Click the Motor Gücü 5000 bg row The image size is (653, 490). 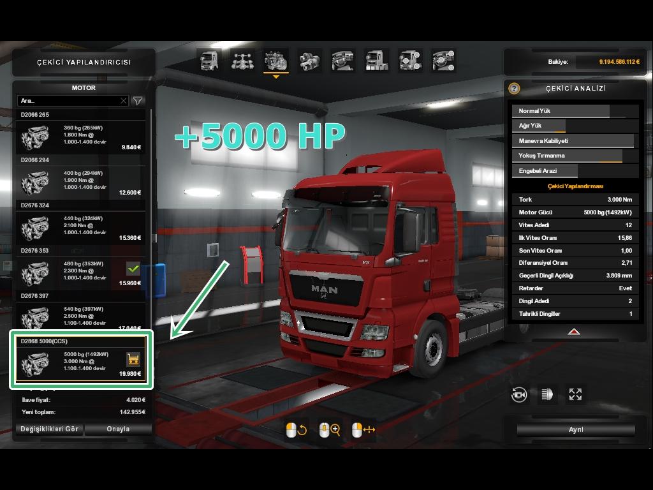point(575,212)
